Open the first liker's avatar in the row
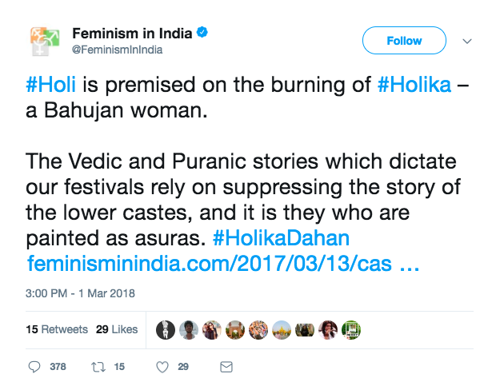 [x=166, y=329]
